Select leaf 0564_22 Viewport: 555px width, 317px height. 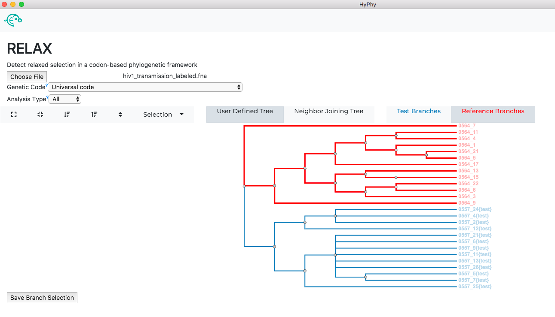point(468,184)
